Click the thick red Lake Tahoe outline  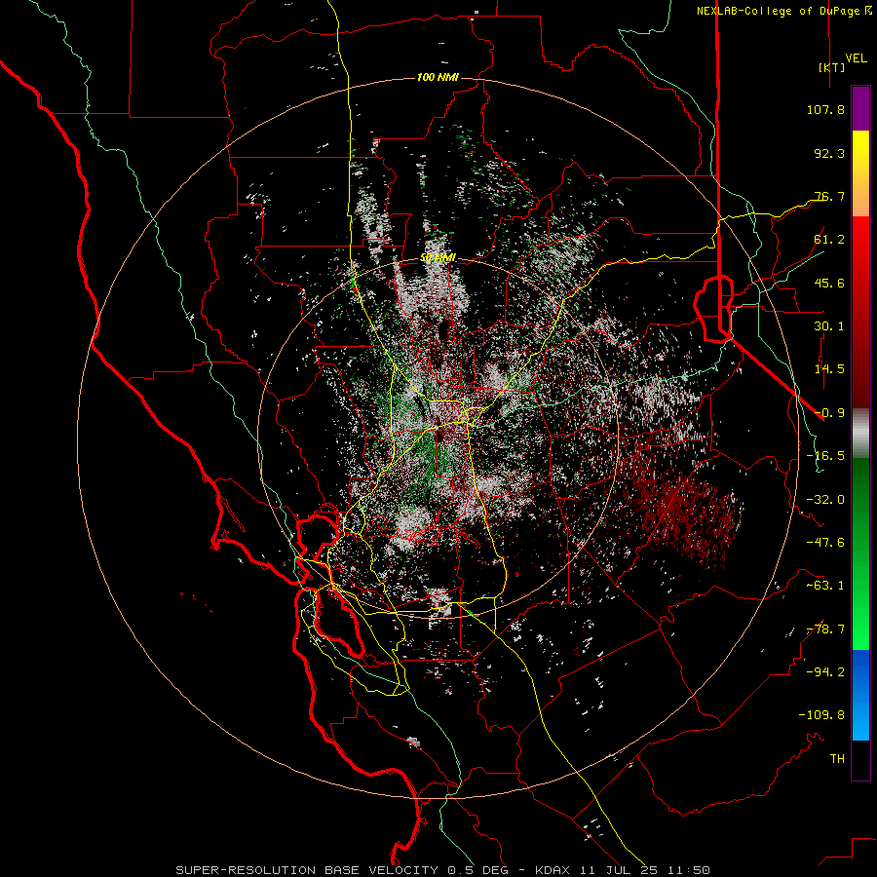pyautogui.click(x=713, y=308)
